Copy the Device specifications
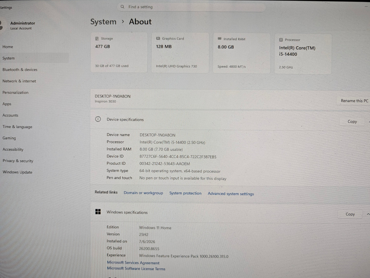 (x=352, y=122)
